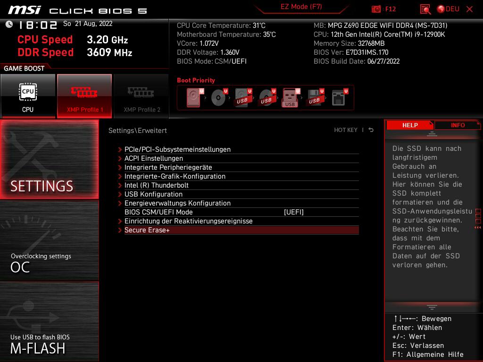The image size is (483, 362).
Task: Click CPU Speed value 3.20 GHz
Action: [107, 40]
